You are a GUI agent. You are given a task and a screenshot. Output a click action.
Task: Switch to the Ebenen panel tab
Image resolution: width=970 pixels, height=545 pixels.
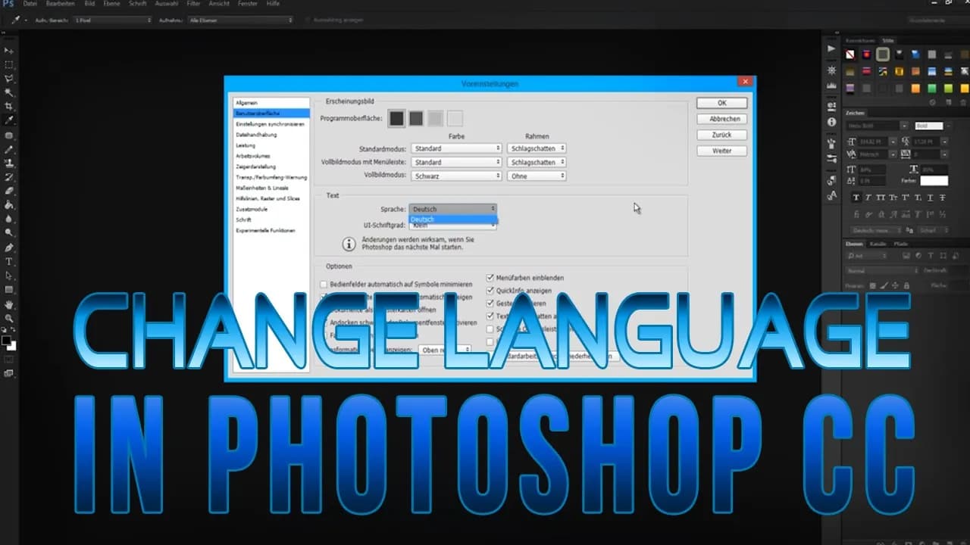pyautogui.click(x=854, y=244)
